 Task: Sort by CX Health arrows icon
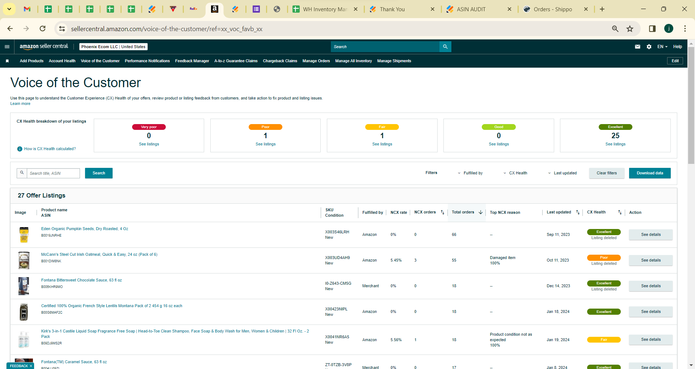[x=620, y=212]
